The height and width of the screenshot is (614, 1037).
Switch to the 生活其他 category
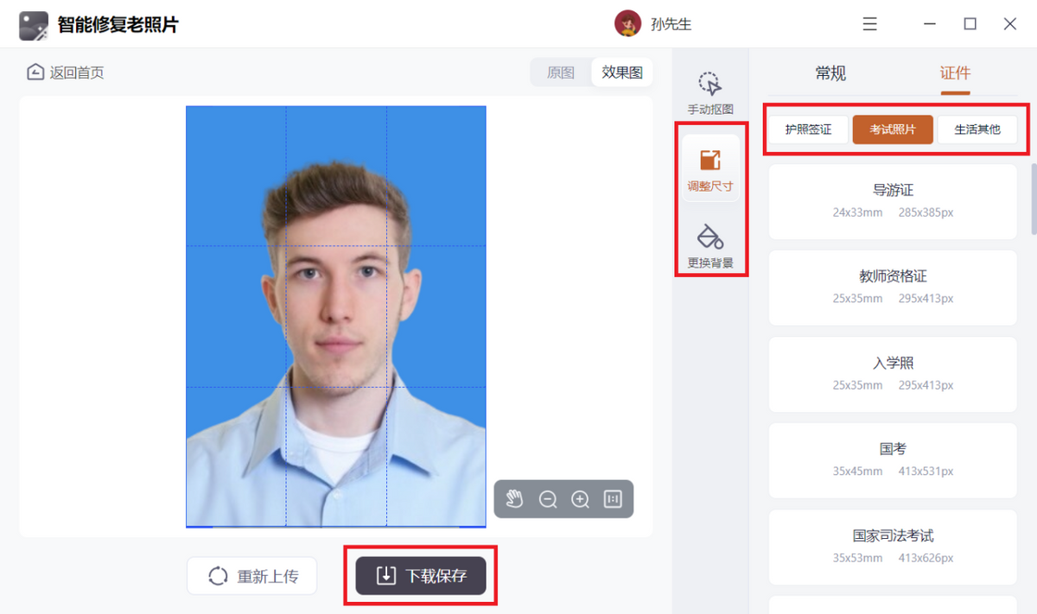click(979, 129)
